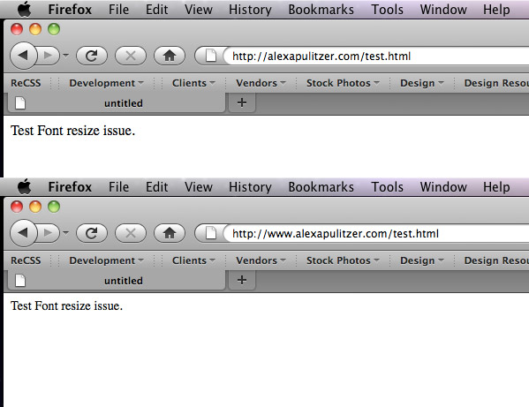Click ReCSS bookmarklet in bottom window
The height and width of the screenshot is (407, 529).
click(26, 260)
